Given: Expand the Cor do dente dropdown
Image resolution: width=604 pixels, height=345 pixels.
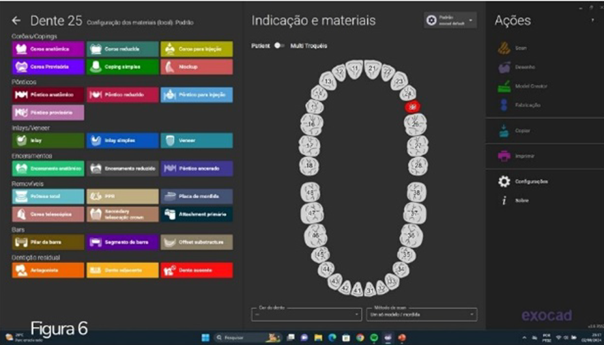Looking at the screenshot, I should tap(306, 314).
